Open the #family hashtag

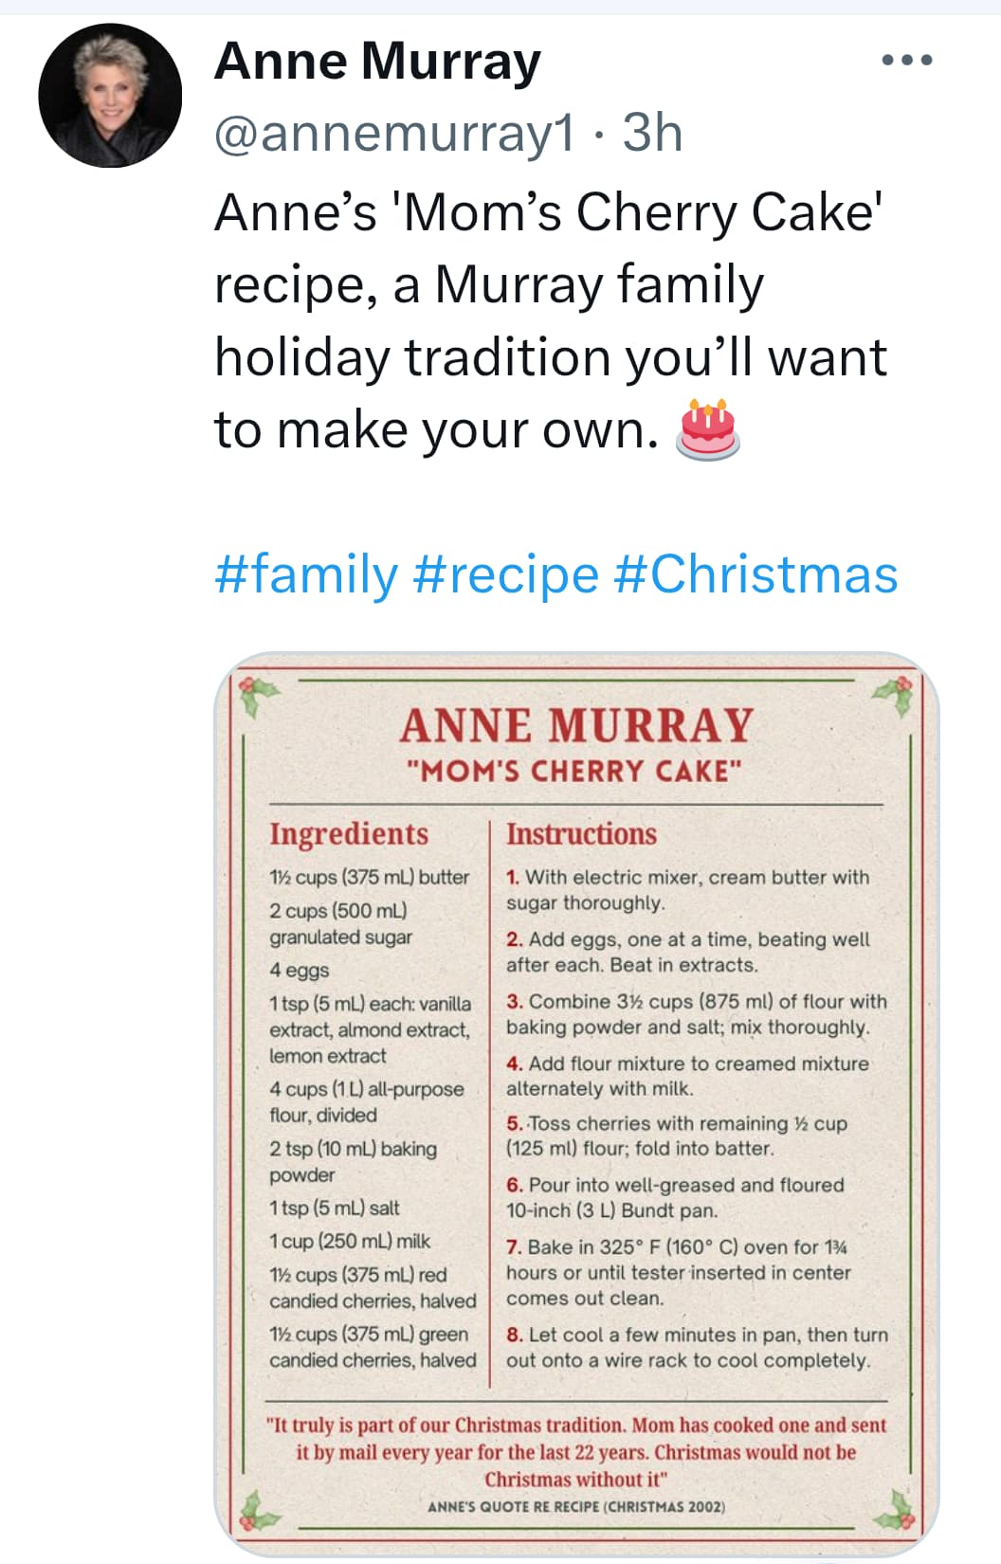306,575
